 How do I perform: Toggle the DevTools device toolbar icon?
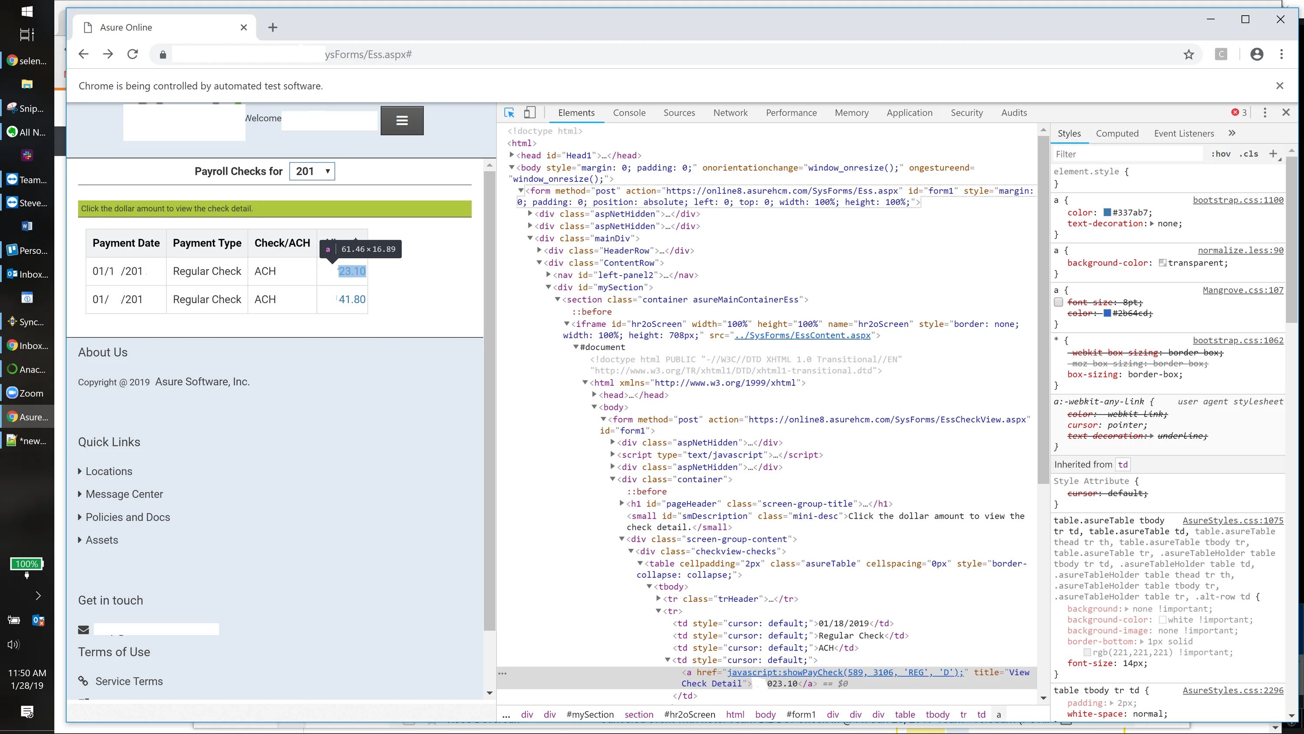coord(529,113)
